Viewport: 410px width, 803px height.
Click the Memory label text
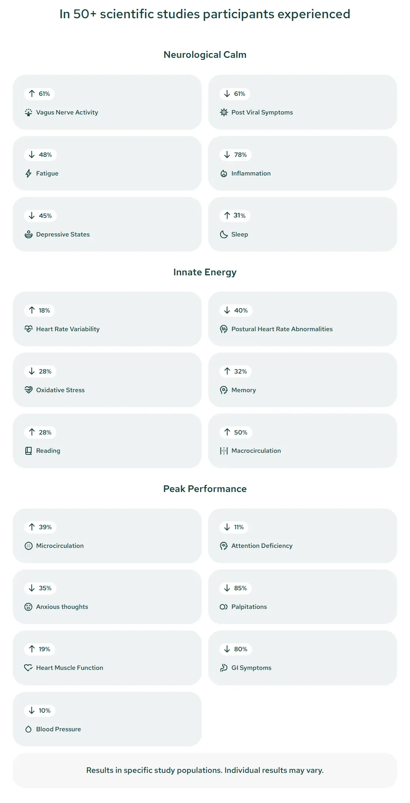pyautogui.click(x=244, y=390)
